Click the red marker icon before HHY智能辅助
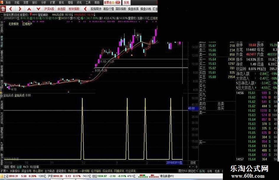 [x=31, y=14]
